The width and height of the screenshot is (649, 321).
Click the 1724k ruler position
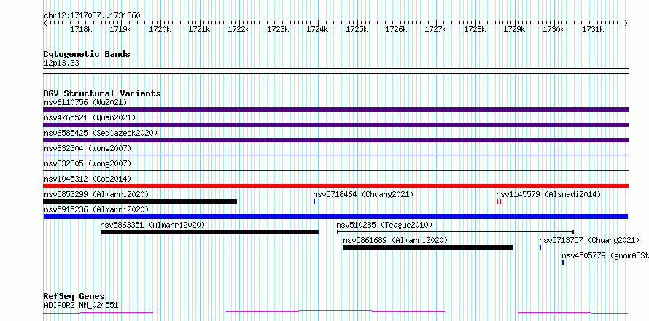point(317,30)
